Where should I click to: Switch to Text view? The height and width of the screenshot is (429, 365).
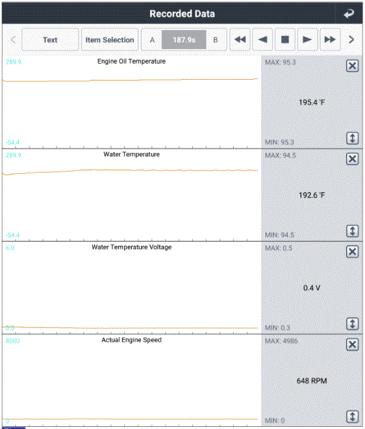pos(50,40)
